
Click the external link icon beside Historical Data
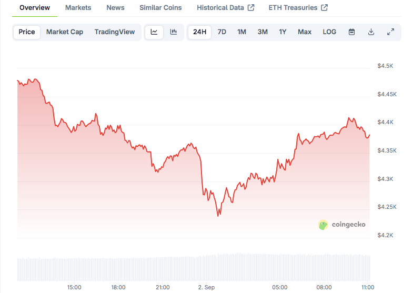(x=251, y=8)
